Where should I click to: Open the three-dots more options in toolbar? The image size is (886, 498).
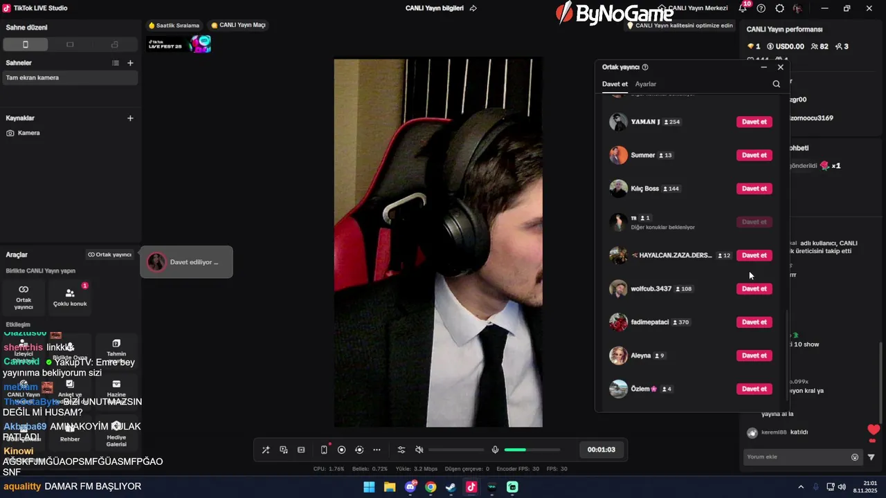[377, 450]
